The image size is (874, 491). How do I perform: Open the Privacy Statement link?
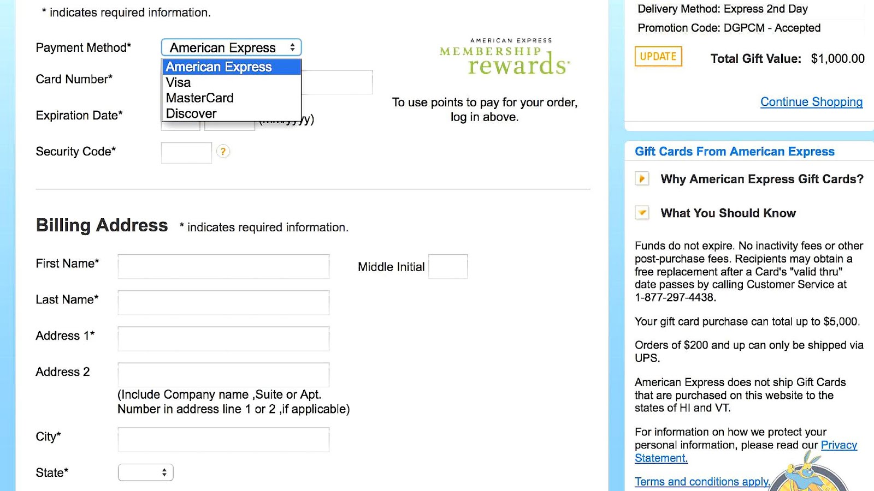746,452
